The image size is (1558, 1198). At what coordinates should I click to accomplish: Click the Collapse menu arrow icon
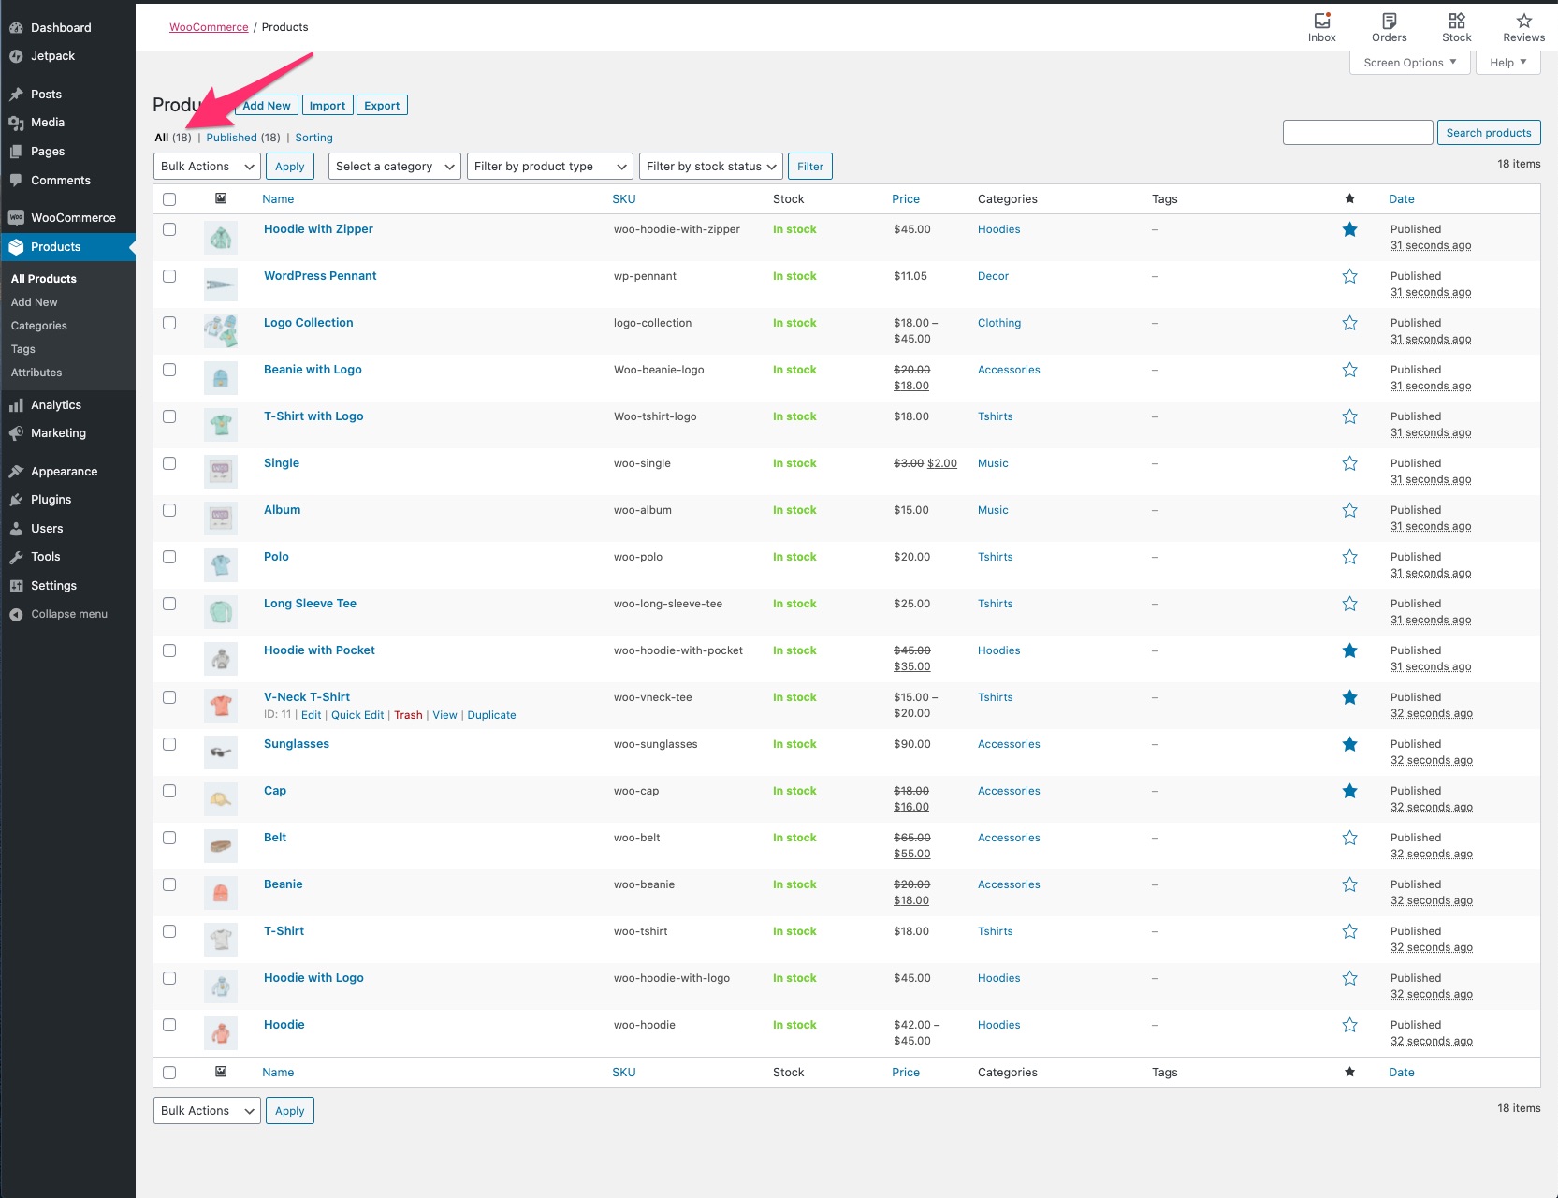click(16, 614)
